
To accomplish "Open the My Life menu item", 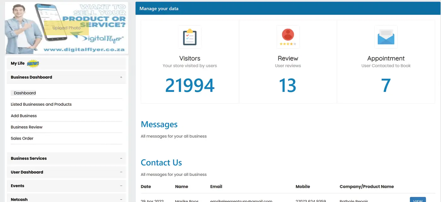I will pyautogui.click(x=18, y=64).
